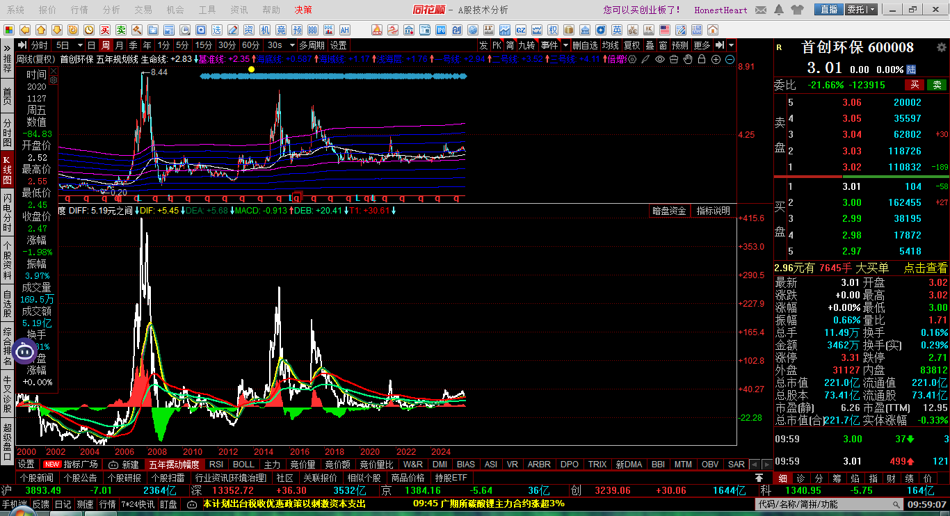
Task: Click the AI robot assistant icon
Action: [x=25, y=351]
